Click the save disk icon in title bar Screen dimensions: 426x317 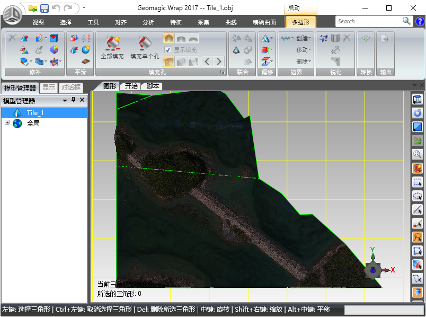(45, 8)
